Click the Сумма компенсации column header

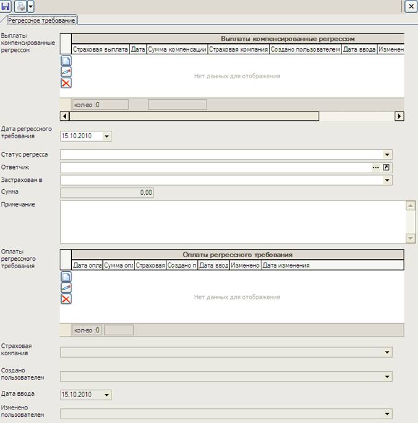(x=178, y=49)
